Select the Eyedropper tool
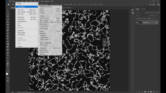166x93 pixels. [x=8, y=27]
